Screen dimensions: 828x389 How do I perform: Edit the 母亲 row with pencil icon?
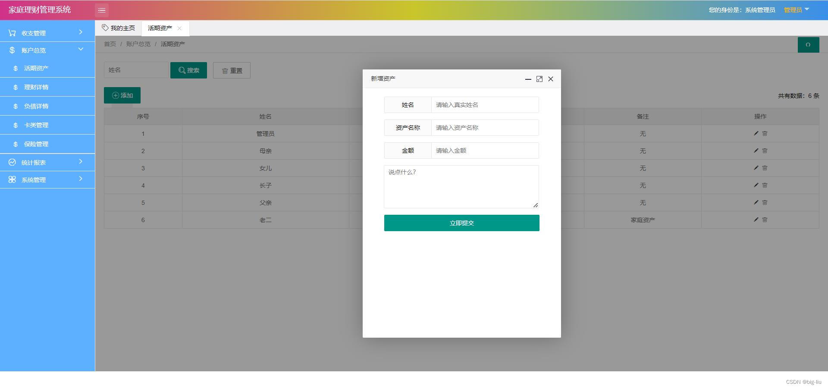pyautogui.click(x=756, y=151)
